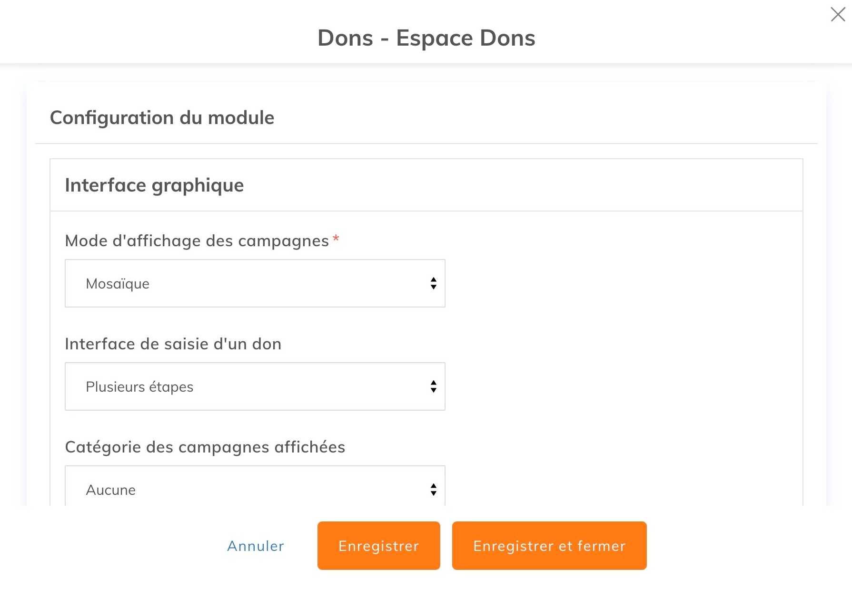
Task: Close the Dons - Espace Dons dialog
Action: [838, 14]
